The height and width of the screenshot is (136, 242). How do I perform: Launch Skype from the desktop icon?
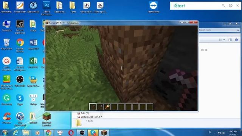[x=20, y=100]
